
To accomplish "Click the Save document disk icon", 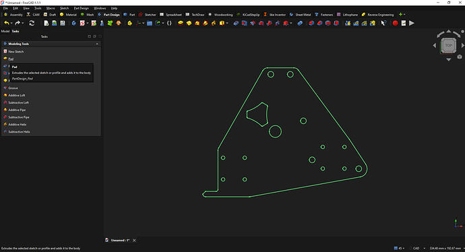I will 63,23.
